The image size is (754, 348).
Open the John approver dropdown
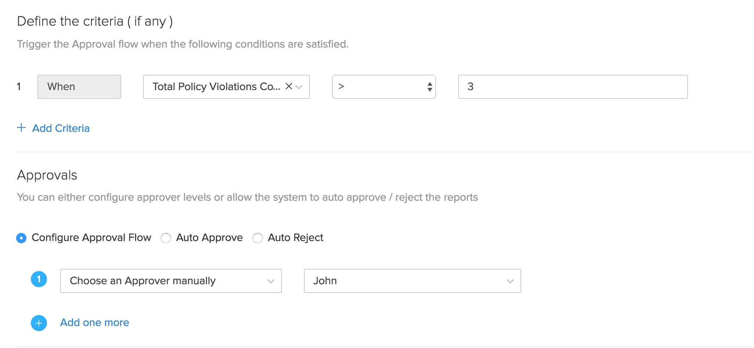click(x=404, y=281)
